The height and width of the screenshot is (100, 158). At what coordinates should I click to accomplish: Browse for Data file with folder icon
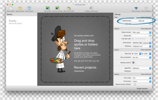tap(150, 24)
